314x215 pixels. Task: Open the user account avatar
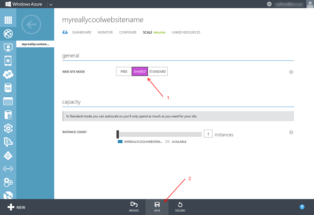coord(310,4)
